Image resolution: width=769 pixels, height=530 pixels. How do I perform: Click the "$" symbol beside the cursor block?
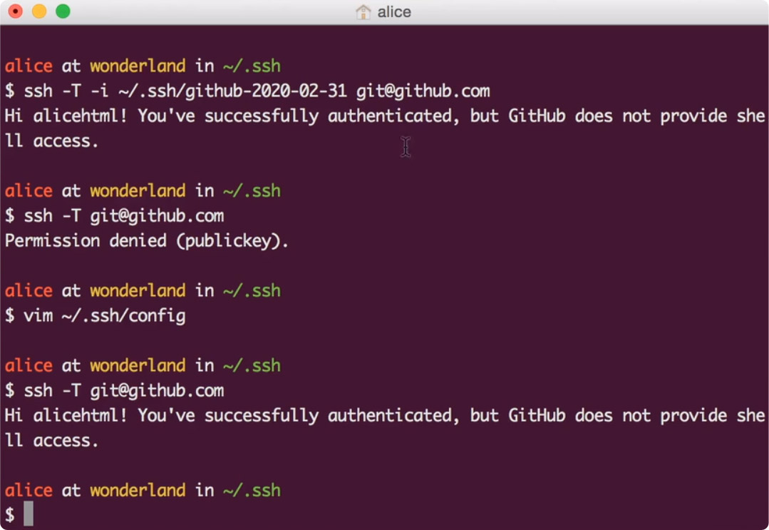9,514
